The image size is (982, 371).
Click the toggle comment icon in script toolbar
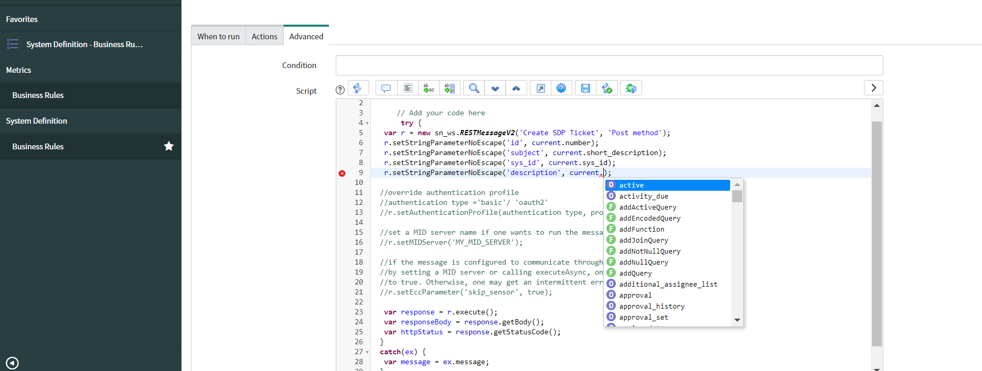click(386, 88)
